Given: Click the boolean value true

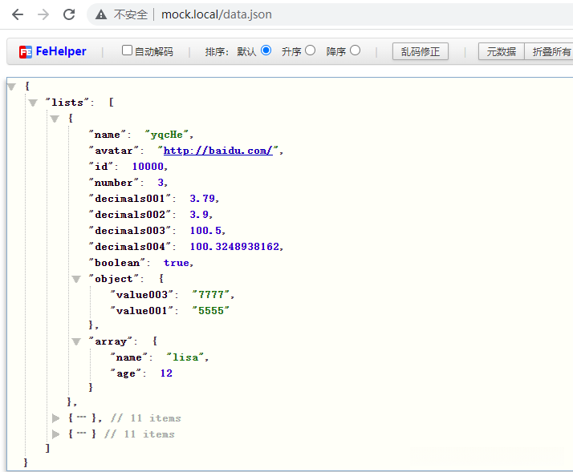Looking at the screenshot, I should click(x=176, y=263).
